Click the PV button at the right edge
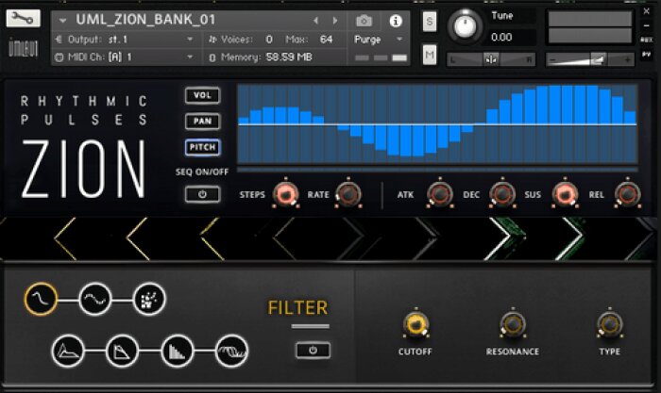The height and width of the screenshot is (393, 661). click(647, 55)
